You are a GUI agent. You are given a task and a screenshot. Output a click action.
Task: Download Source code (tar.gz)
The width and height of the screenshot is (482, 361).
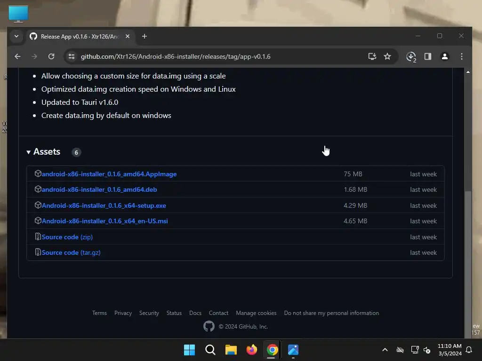[71, 252]
